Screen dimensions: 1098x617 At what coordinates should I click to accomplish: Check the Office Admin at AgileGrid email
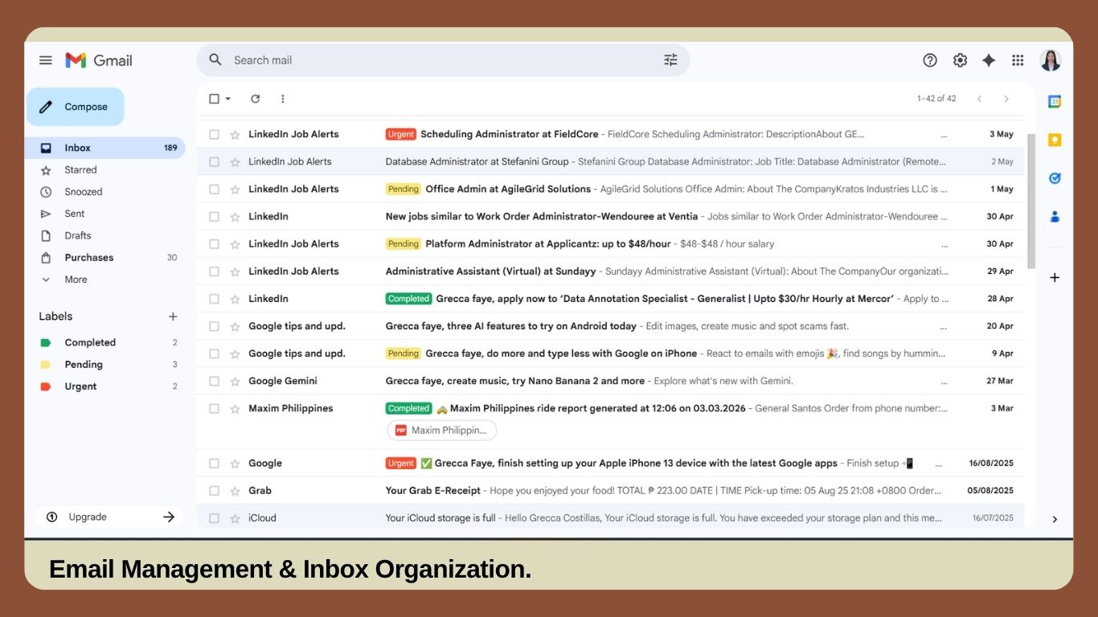[x=214, y=189]
